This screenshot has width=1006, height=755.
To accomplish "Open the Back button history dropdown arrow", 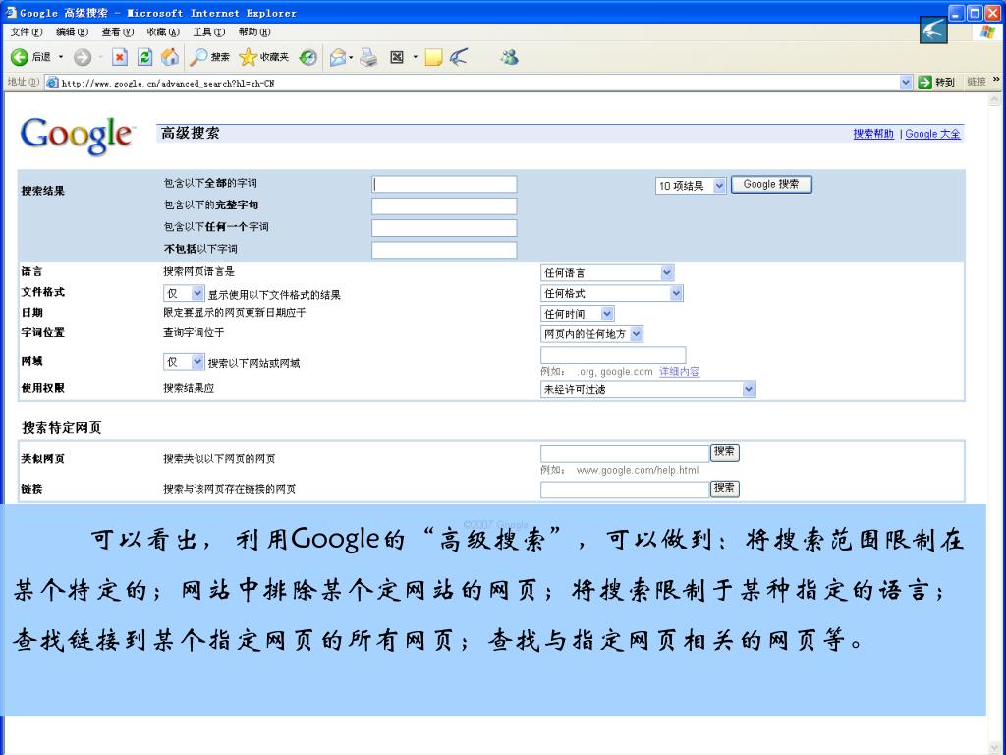I will coord(62,57).
